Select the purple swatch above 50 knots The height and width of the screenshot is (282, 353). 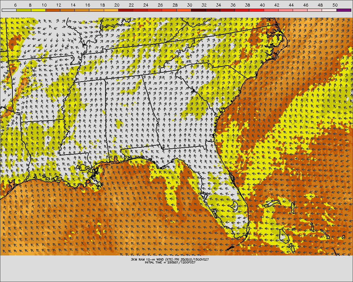(x=344, y=10)
